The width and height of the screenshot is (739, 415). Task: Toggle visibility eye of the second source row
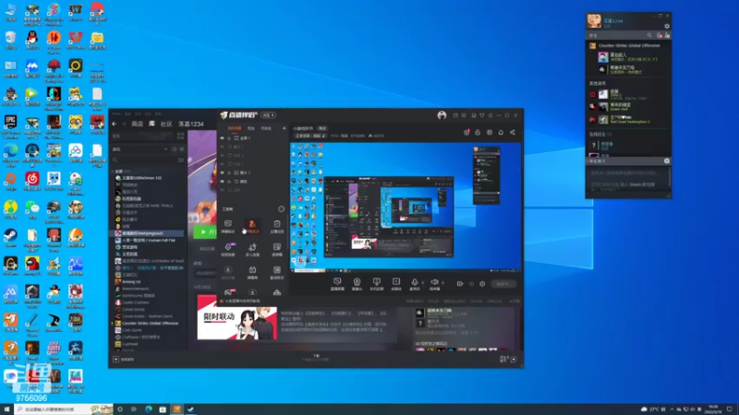223,147
